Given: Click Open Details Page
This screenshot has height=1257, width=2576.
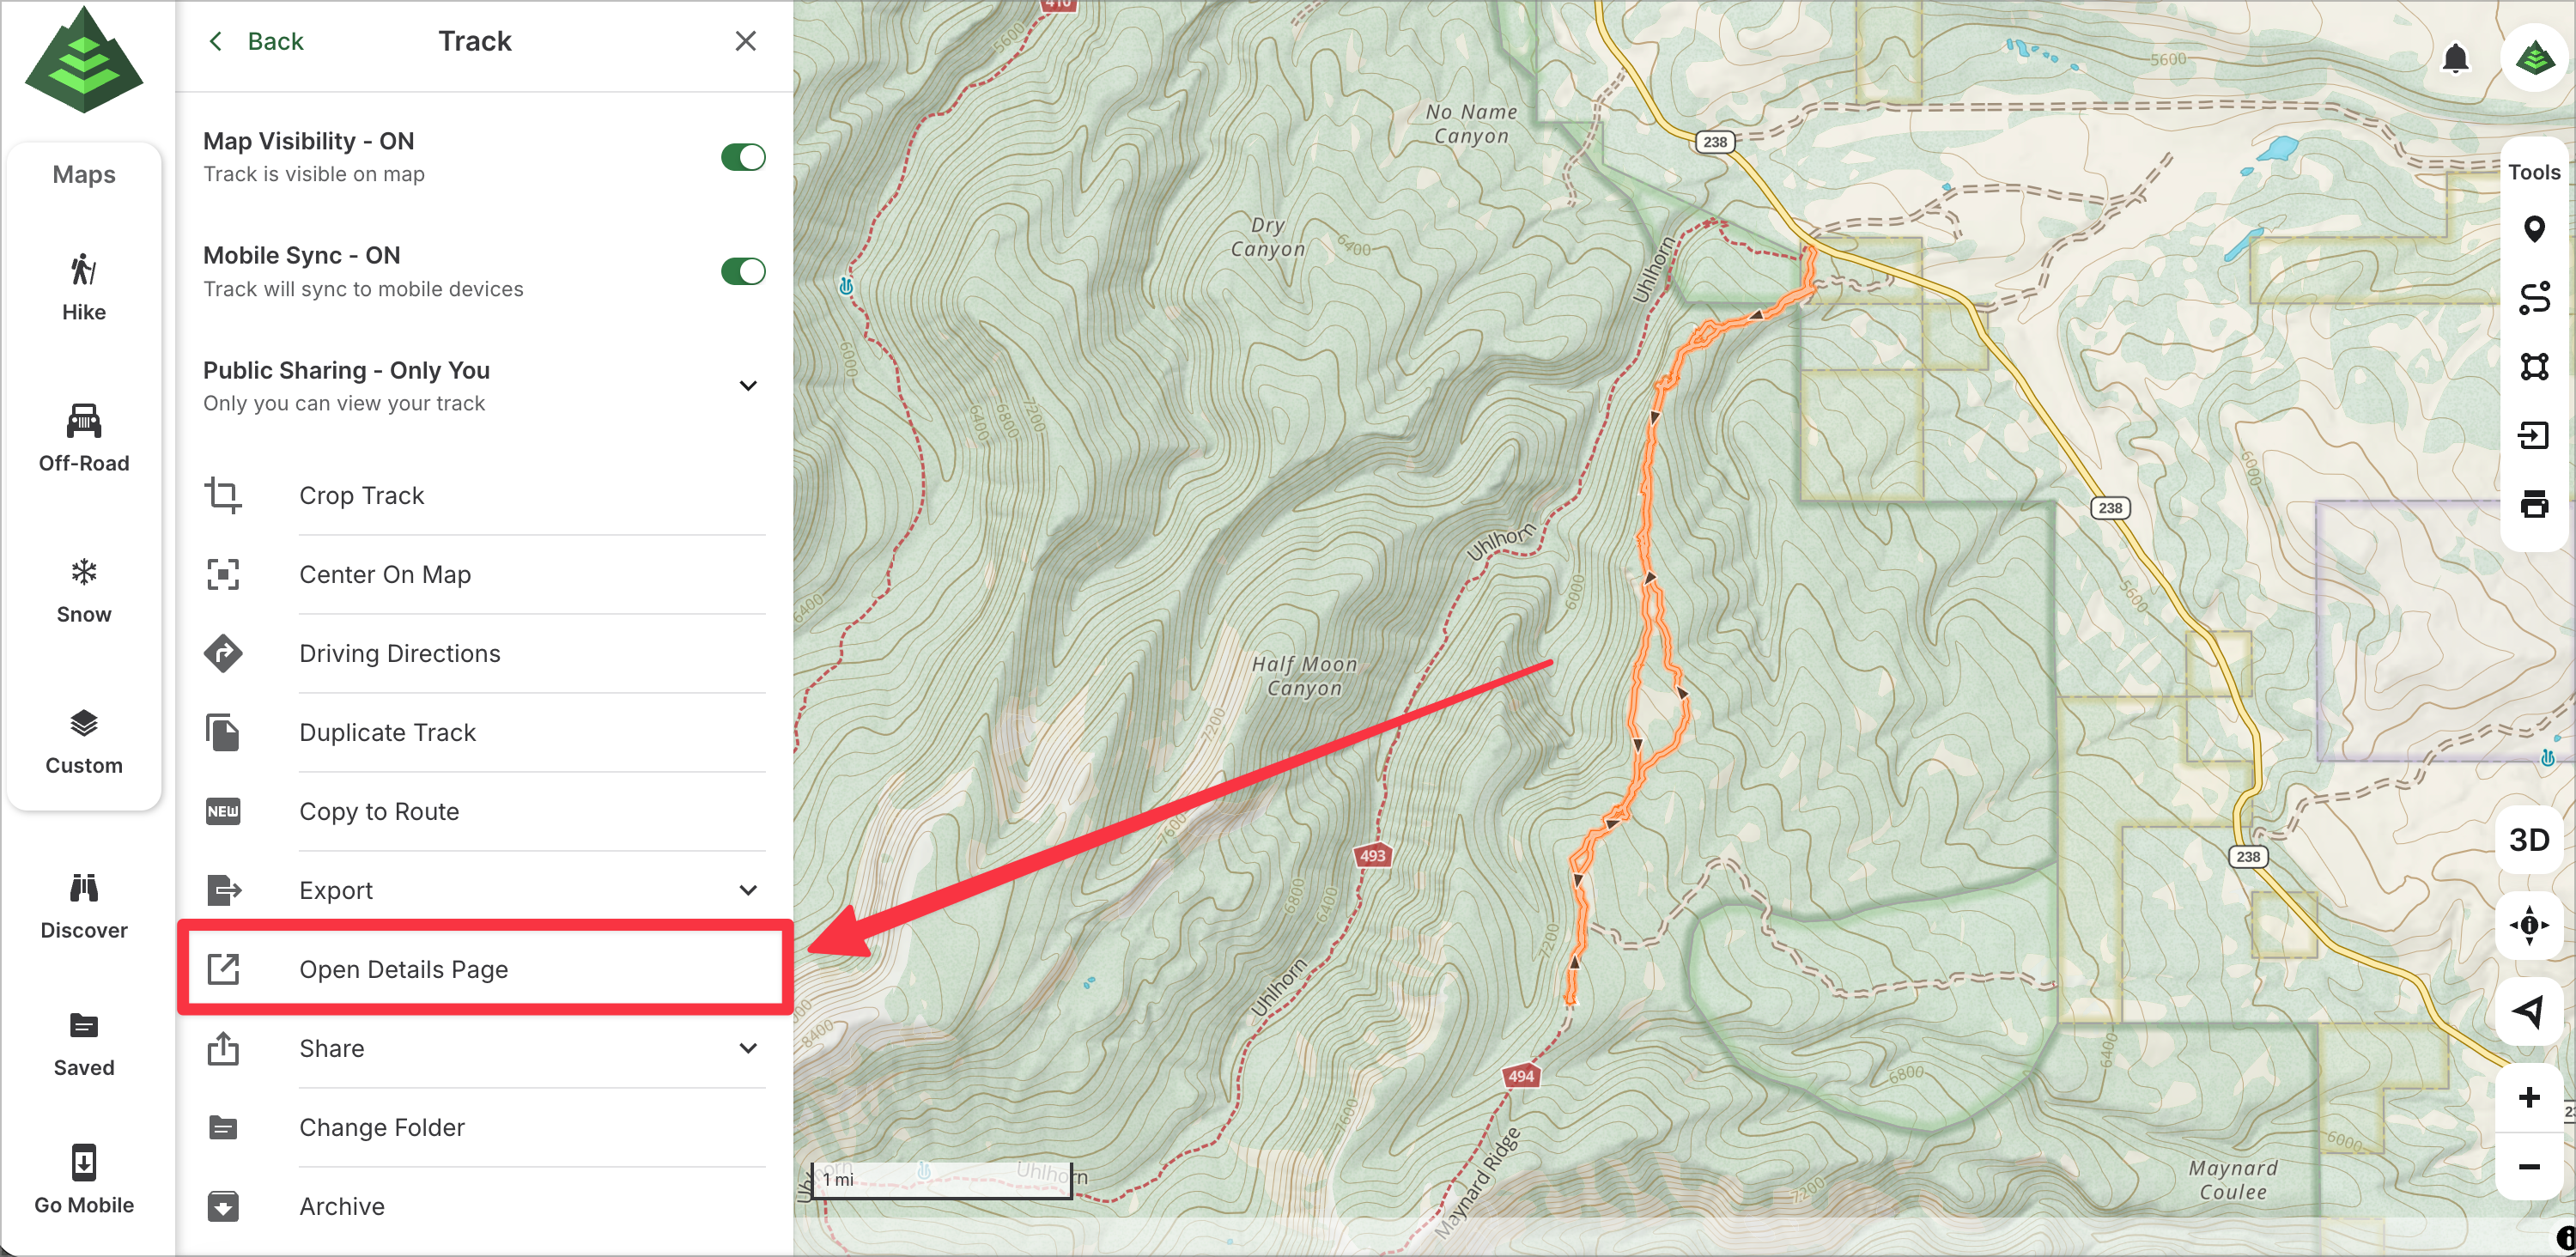Looking at the screenshot, I should pyautogui.click(x=403, y=969).
